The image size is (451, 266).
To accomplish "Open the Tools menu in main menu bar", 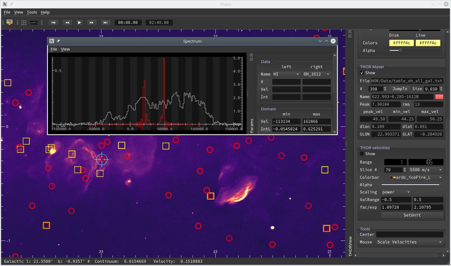I will (32, 12).
